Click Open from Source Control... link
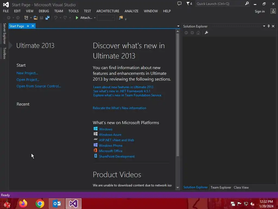This screenshot has height=209, width=278. [x=39, y=86]
